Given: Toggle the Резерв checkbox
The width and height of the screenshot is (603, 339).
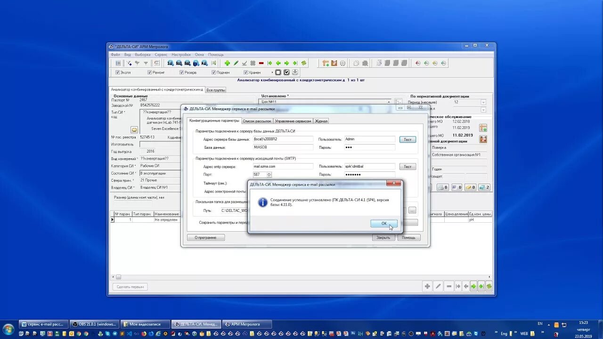Looking at the screenshot, I should point(182,73).
